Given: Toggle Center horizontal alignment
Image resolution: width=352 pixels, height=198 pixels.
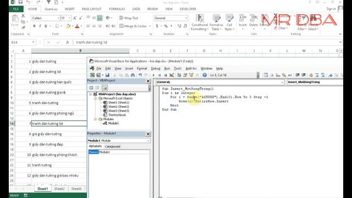Looking at the screenshot, I should 94,26.
